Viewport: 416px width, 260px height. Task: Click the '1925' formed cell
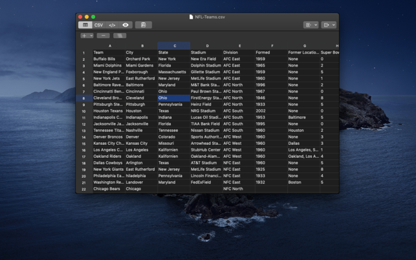pyautogui.click(x=272, y=169)
